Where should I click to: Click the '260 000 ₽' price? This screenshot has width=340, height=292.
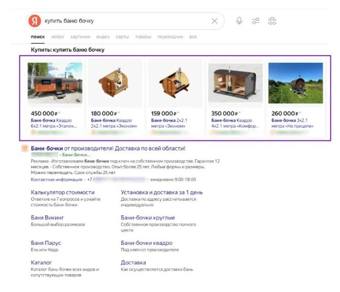(x=285, y=114)
